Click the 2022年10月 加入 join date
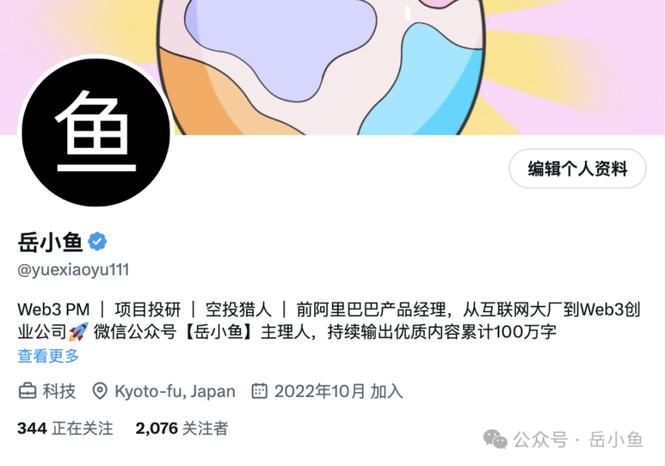This screenshot has width=665, height=466. (x=339, y=391)
